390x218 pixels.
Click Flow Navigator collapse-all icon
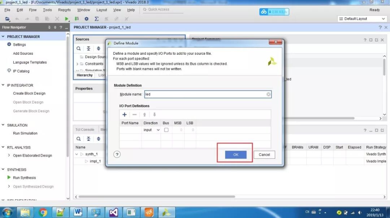49,27
